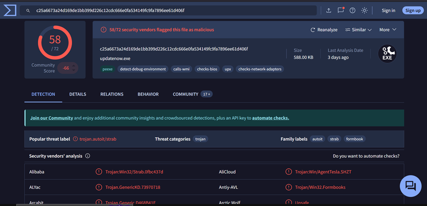
Task: Click Trojan/Win32.Formbooks result
Action: click(x=320, y=187)
